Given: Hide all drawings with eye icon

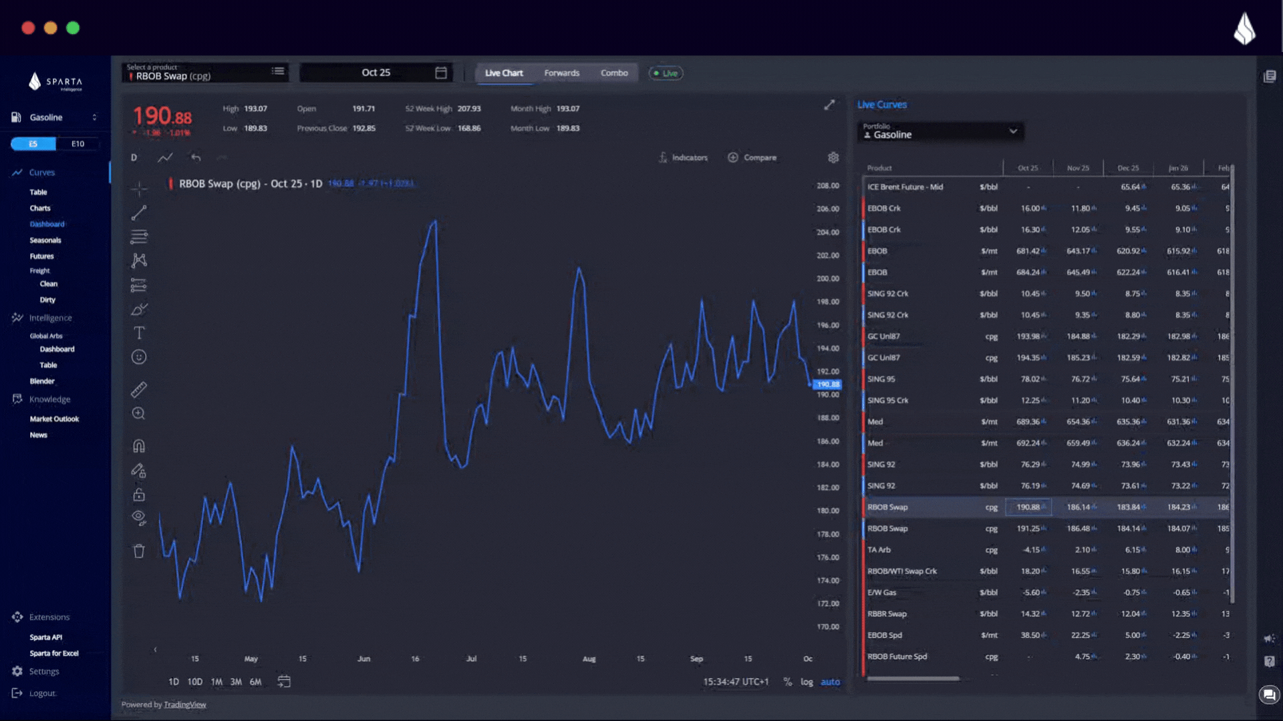Looking at the screenshot, I should pyautogui.click(x=139, y=517).
